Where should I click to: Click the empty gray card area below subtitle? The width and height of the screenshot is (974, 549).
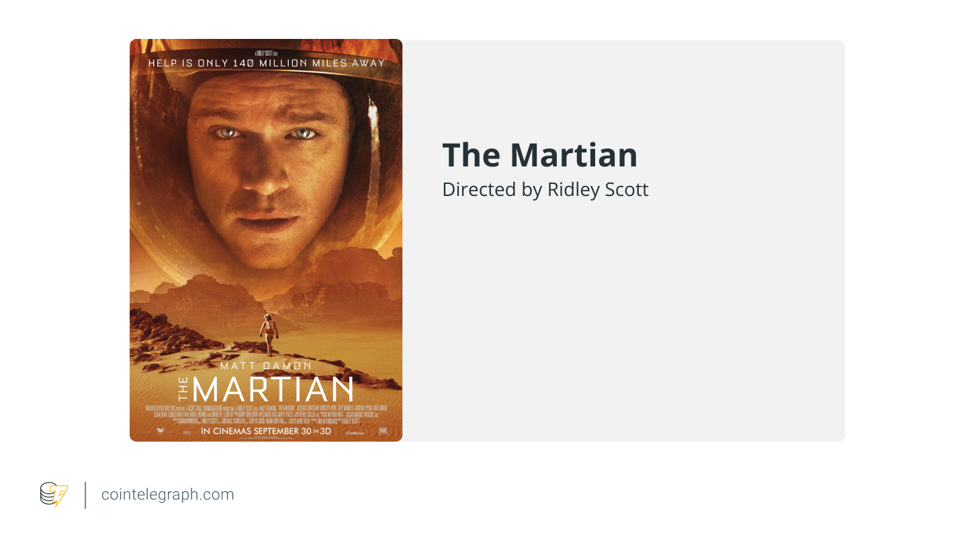pos(623,322)
